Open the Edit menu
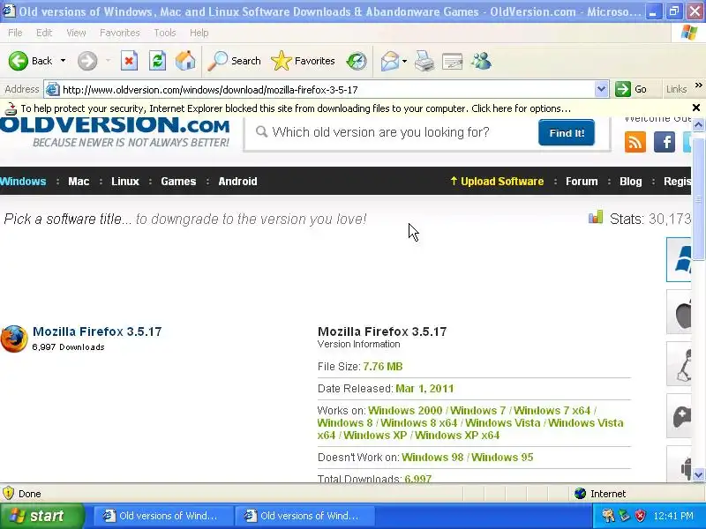This screenshot has height=529, width=706. [x=44, y=33]
